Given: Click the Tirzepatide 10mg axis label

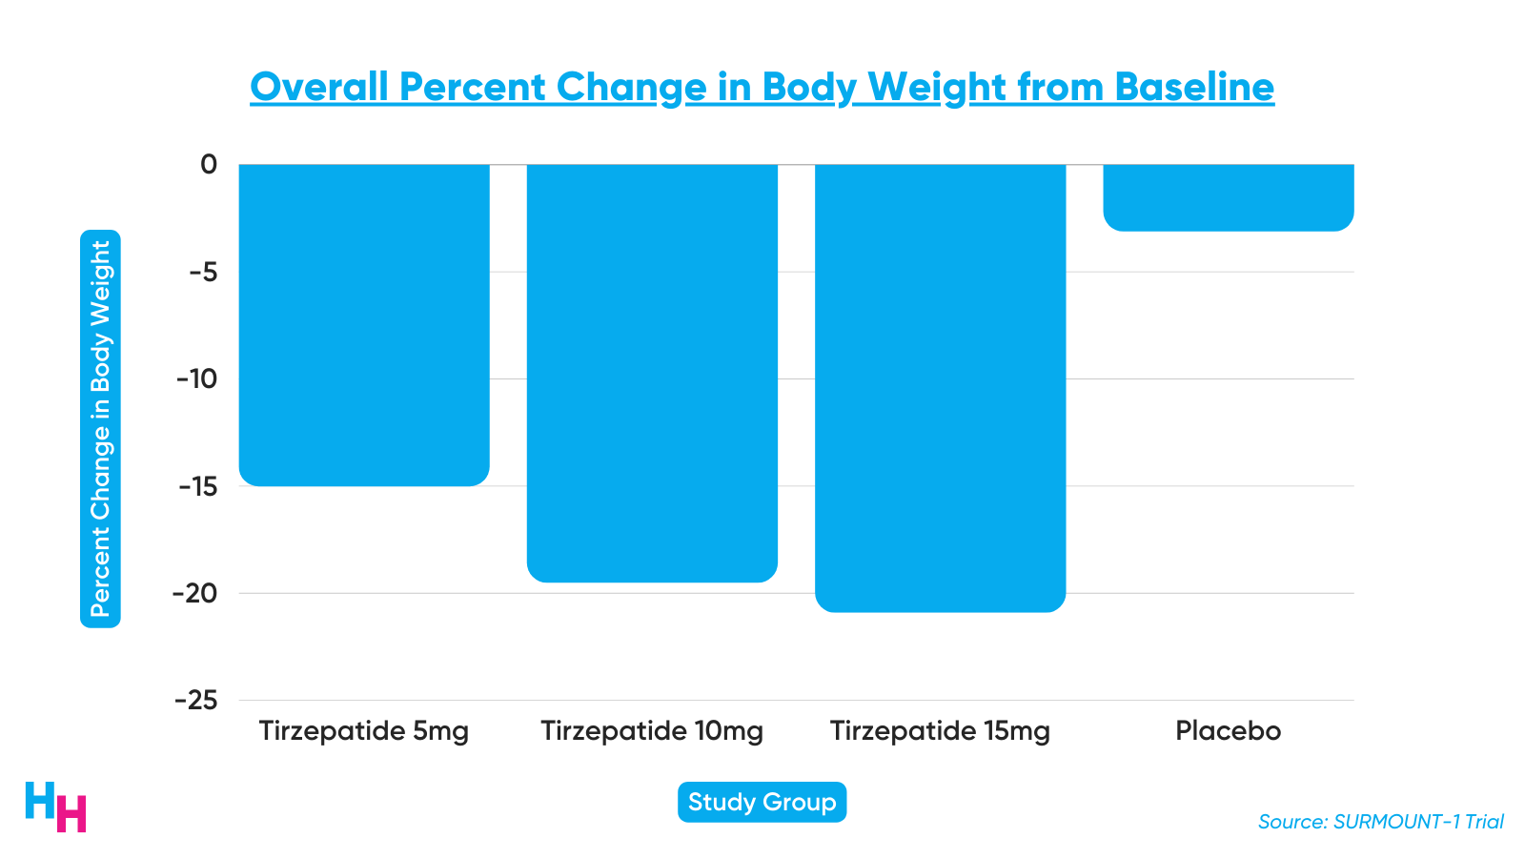Looking at the screenshot, I should pyautogui.click(x=652, y=731).
